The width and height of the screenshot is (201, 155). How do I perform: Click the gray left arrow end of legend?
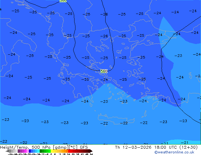[7, 151]
